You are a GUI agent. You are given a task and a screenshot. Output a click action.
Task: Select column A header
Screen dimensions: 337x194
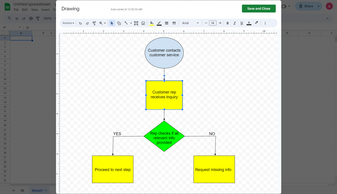pyautogui.click(x=21, y=33)
